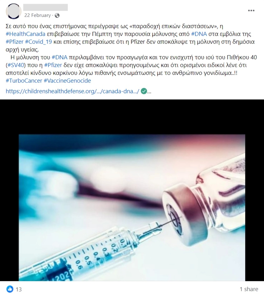The height and width of the screenshot is (296, 264).
Task: Click the green verified checkmark icon
Action: [x=144, y=91]
